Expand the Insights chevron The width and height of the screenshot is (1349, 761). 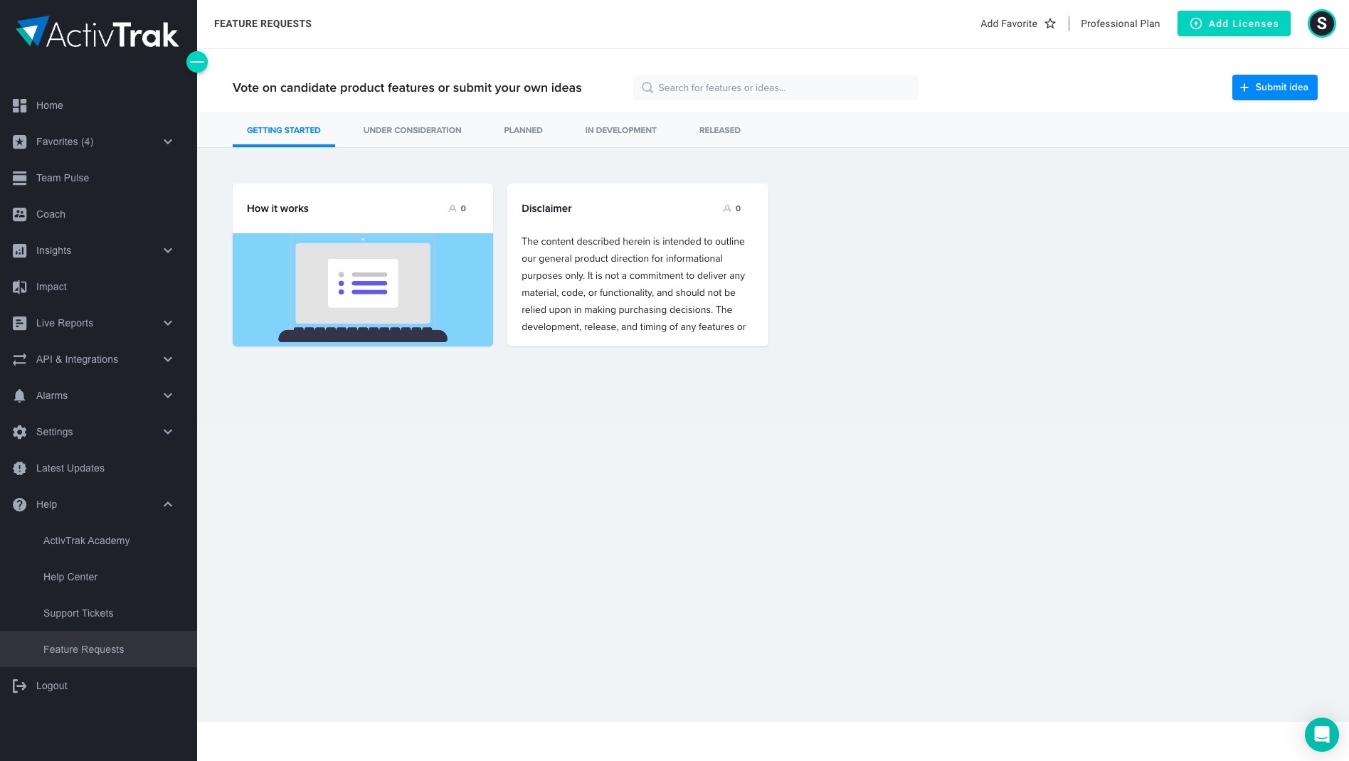168,250
